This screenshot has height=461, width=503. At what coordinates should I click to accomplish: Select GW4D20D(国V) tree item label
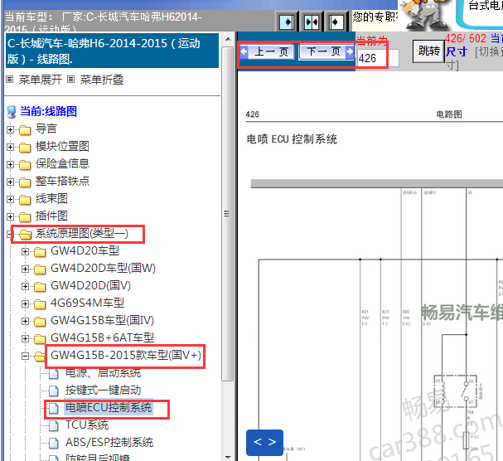coord(91,285)
